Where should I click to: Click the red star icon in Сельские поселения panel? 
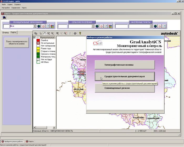click(x=101, y=26)
